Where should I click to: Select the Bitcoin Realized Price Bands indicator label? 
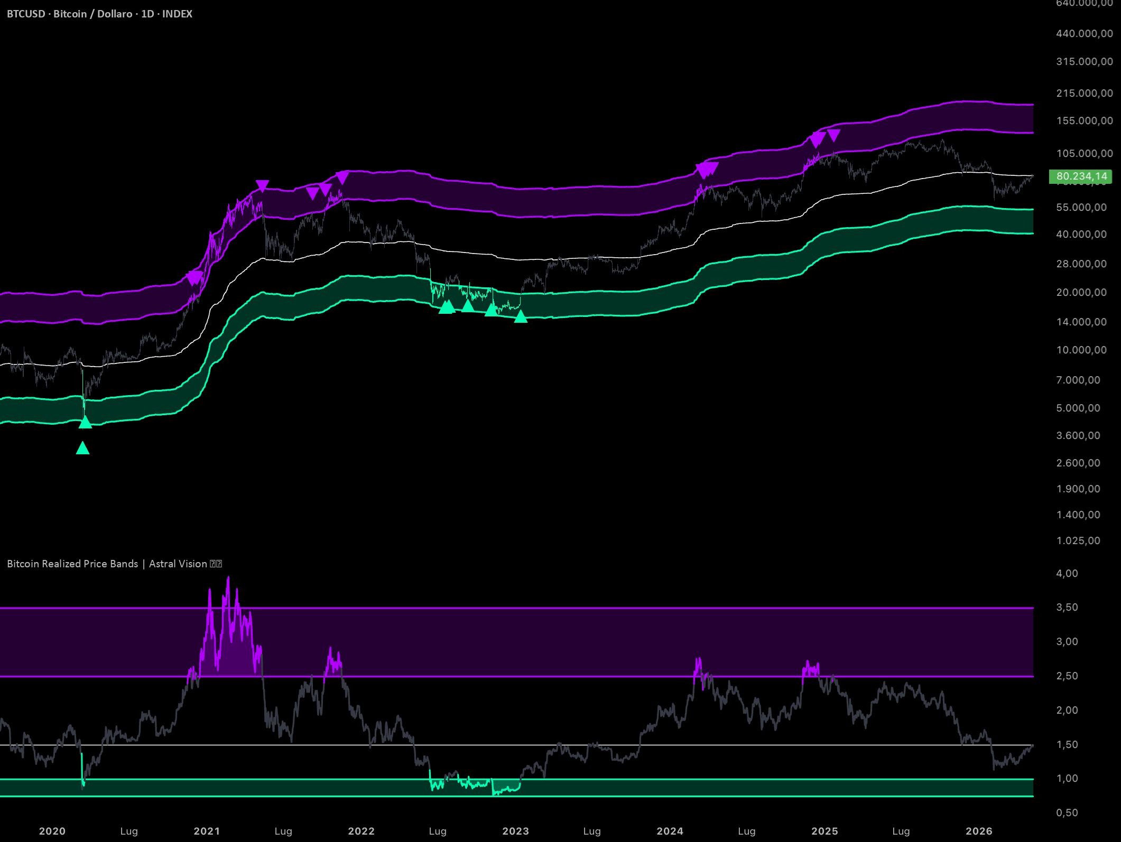point(114,564)
